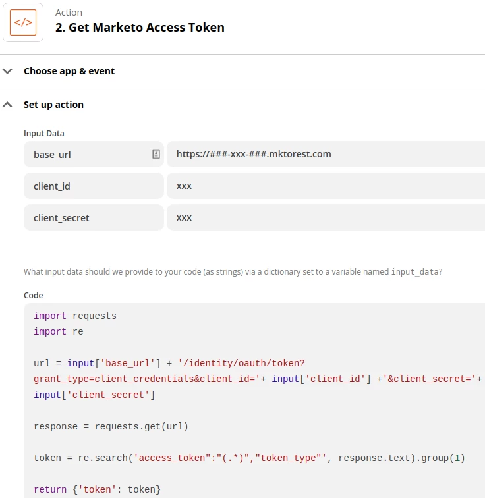Click the base_url field's small document icon

pyautogui.click(x=156, y=154)
